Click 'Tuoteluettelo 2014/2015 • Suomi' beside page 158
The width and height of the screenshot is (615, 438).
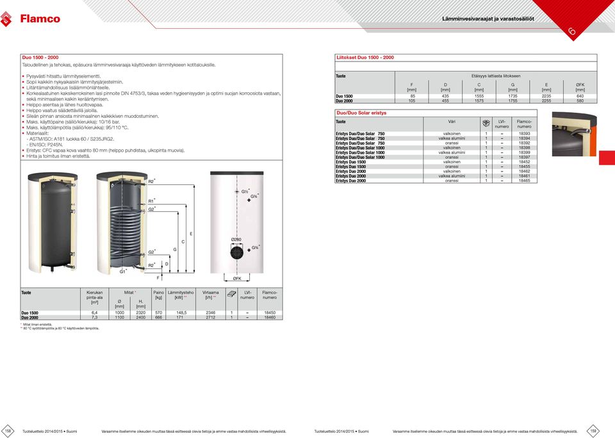click(x=50, y=432)
